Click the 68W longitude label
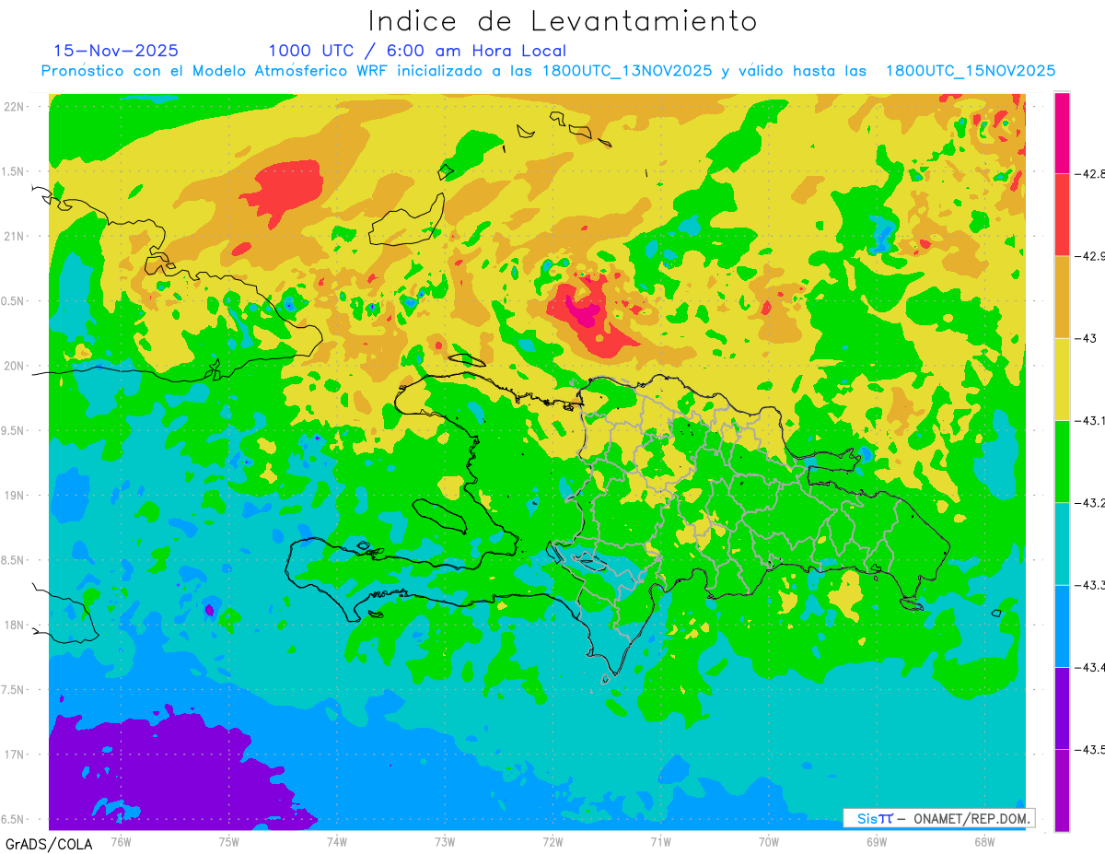 tap(984, 841)
